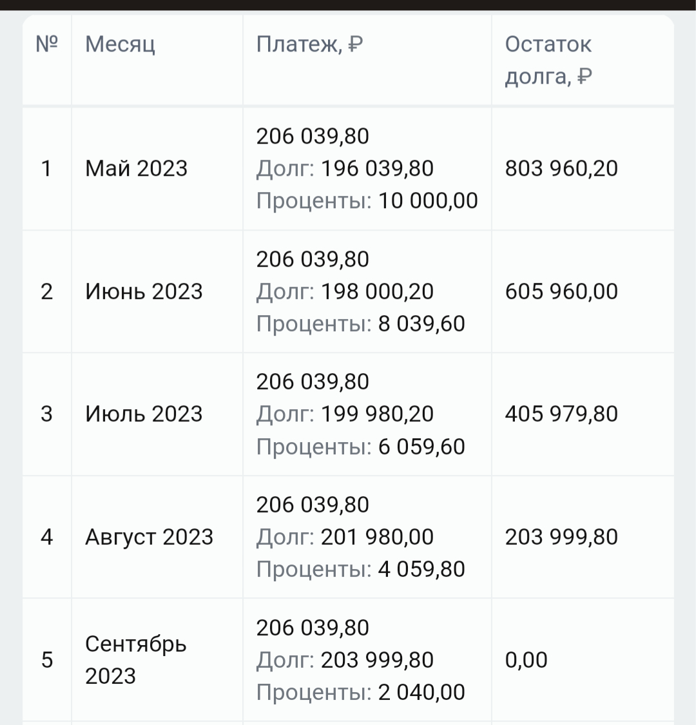The height and width of the screenshot is (725, 696).
Task: Select the "Июль 2023" month cell
Action: [144, 414]
